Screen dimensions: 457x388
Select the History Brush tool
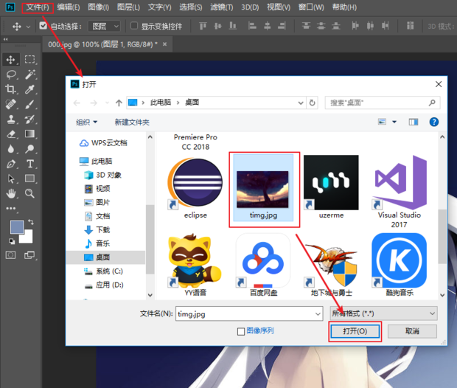[x=29, y=119]
